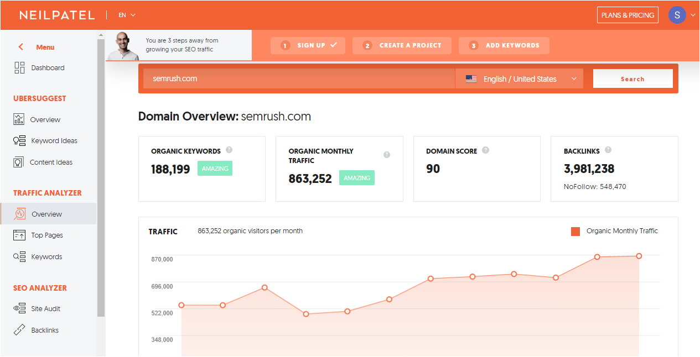
Task: Click help icon next to Organic Monthly Traffic
Action: point(387,155)
